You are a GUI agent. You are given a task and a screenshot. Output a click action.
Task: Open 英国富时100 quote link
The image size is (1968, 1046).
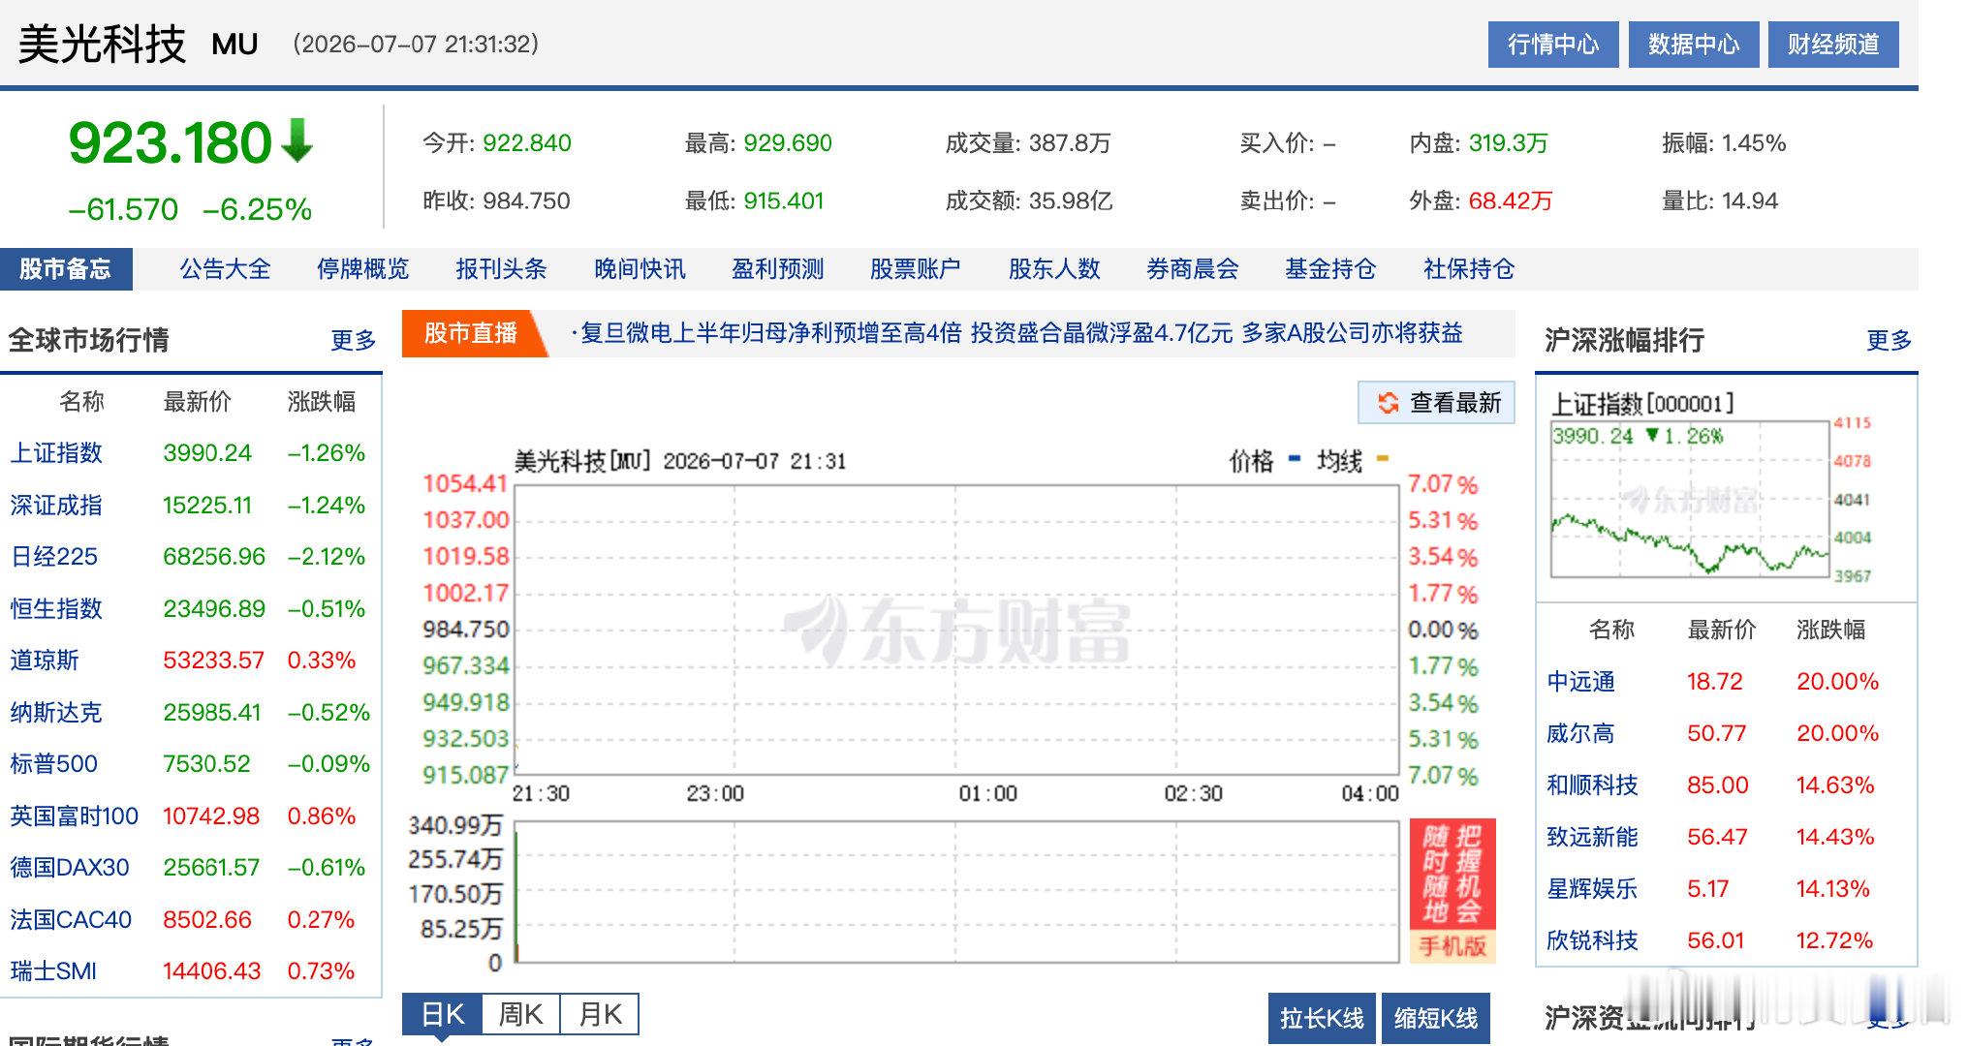(x=75, y=816)
